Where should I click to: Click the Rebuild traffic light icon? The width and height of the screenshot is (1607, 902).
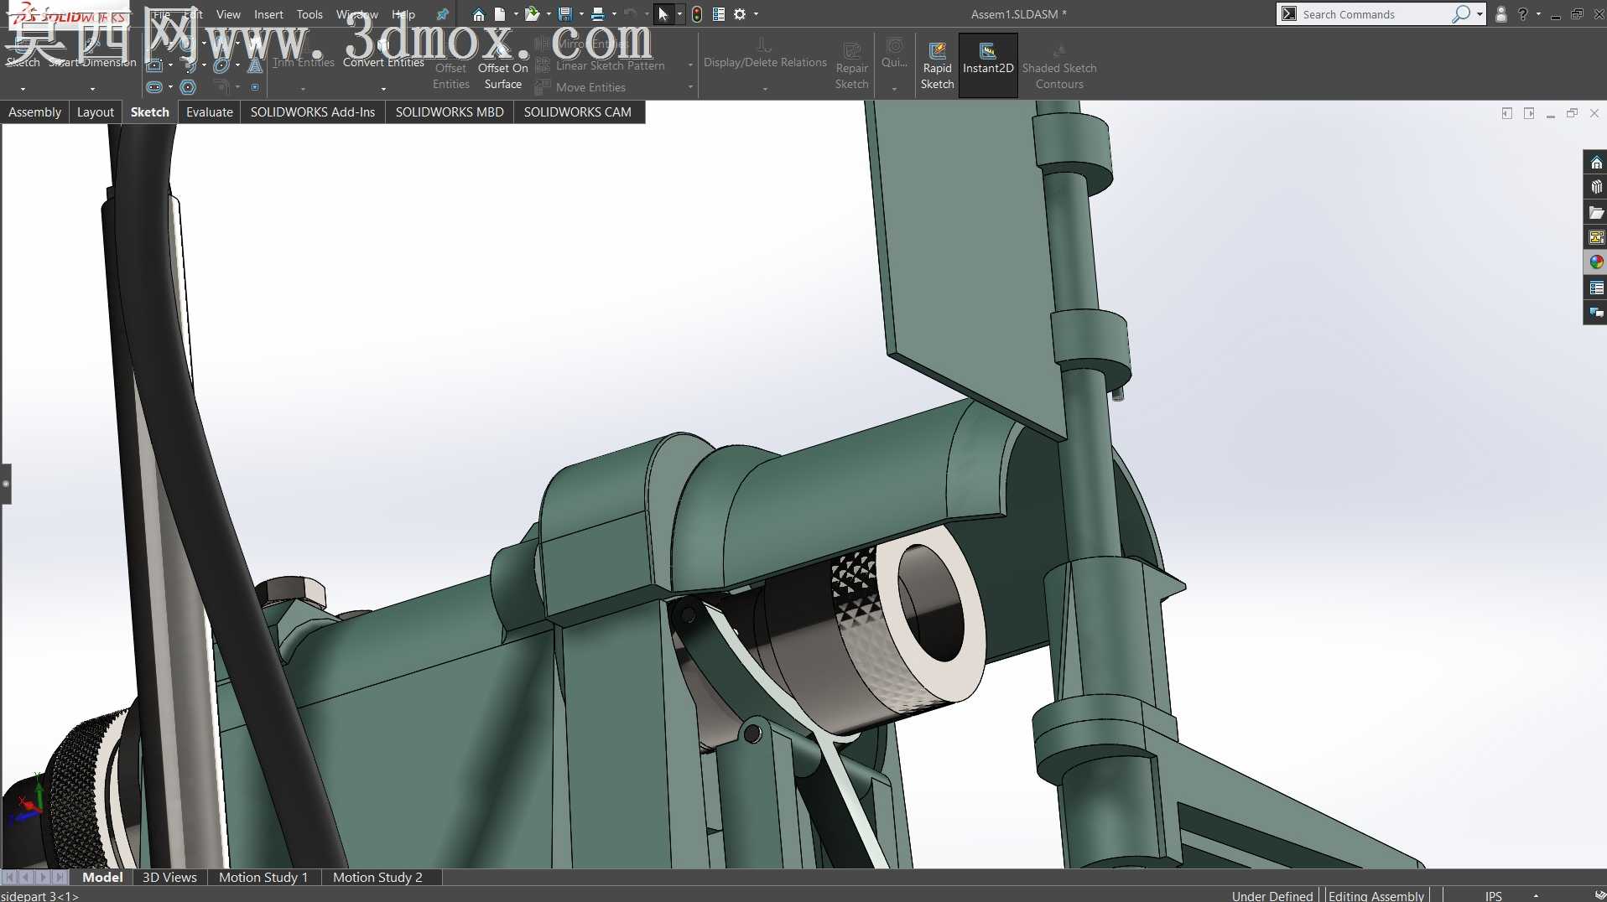coord(697,14)
